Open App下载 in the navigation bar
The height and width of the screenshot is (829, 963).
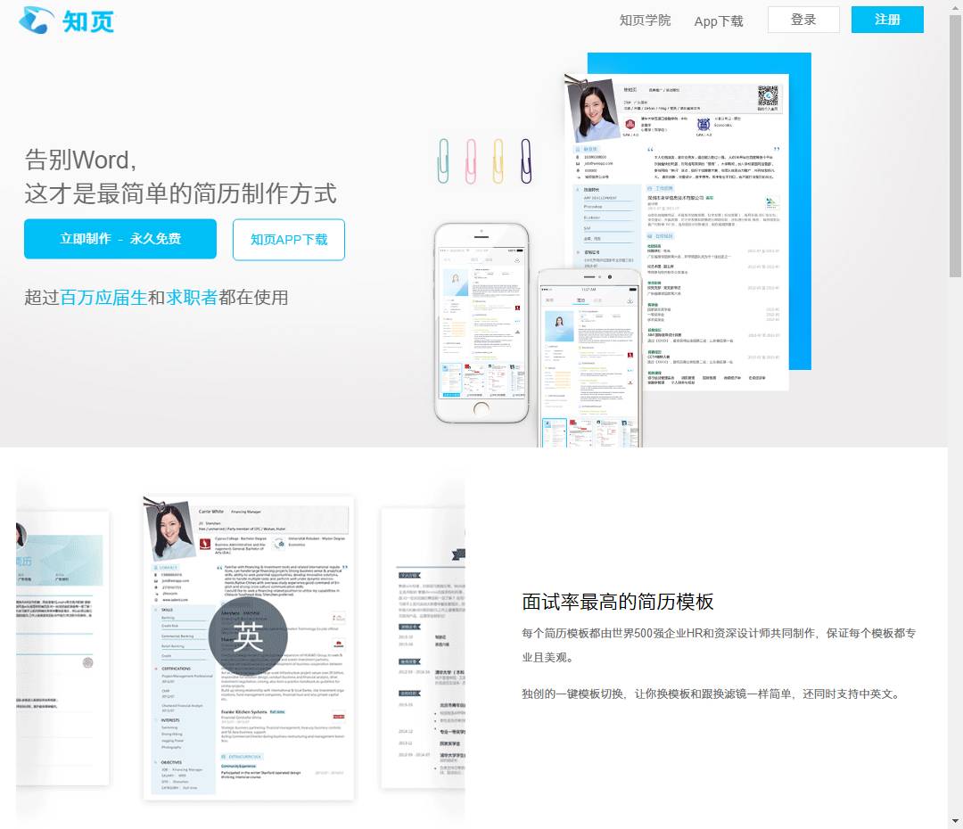(x=719, y=20)
